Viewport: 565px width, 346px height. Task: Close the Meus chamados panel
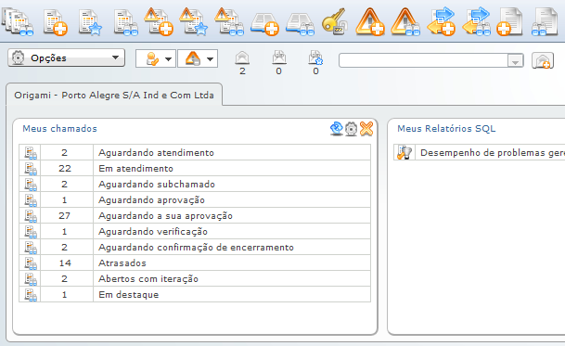click(366, 129)
